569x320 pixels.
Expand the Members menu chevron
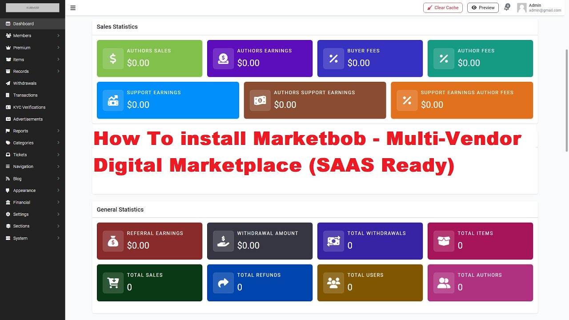[58, 36]
